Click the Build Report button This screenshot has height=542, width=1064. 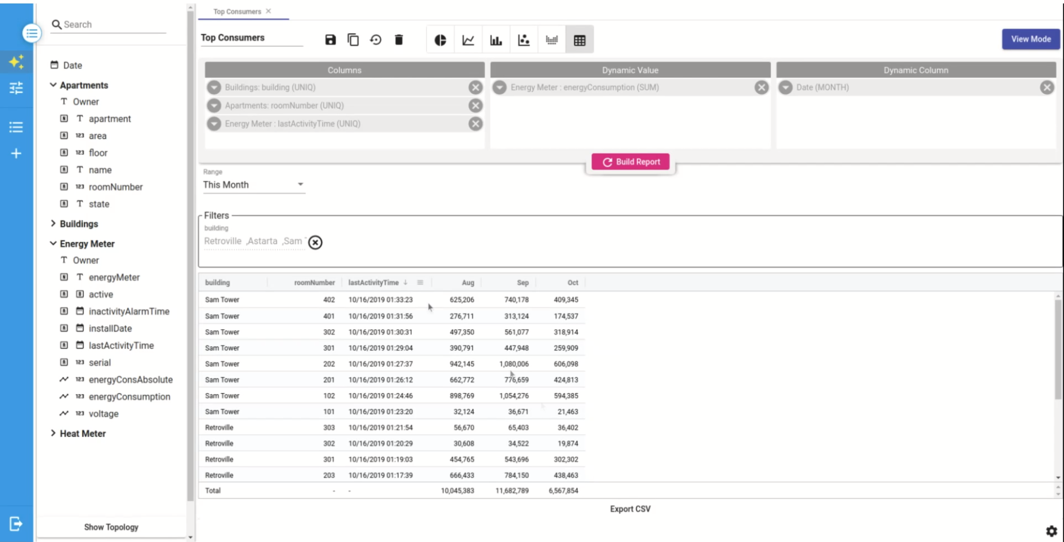pos(631,162)
